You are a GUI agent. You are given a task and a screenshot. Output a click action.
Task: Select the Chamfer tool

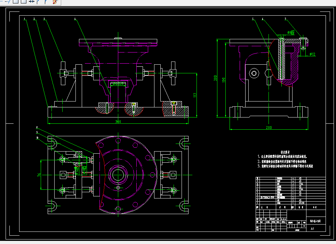tap(38, 2)
